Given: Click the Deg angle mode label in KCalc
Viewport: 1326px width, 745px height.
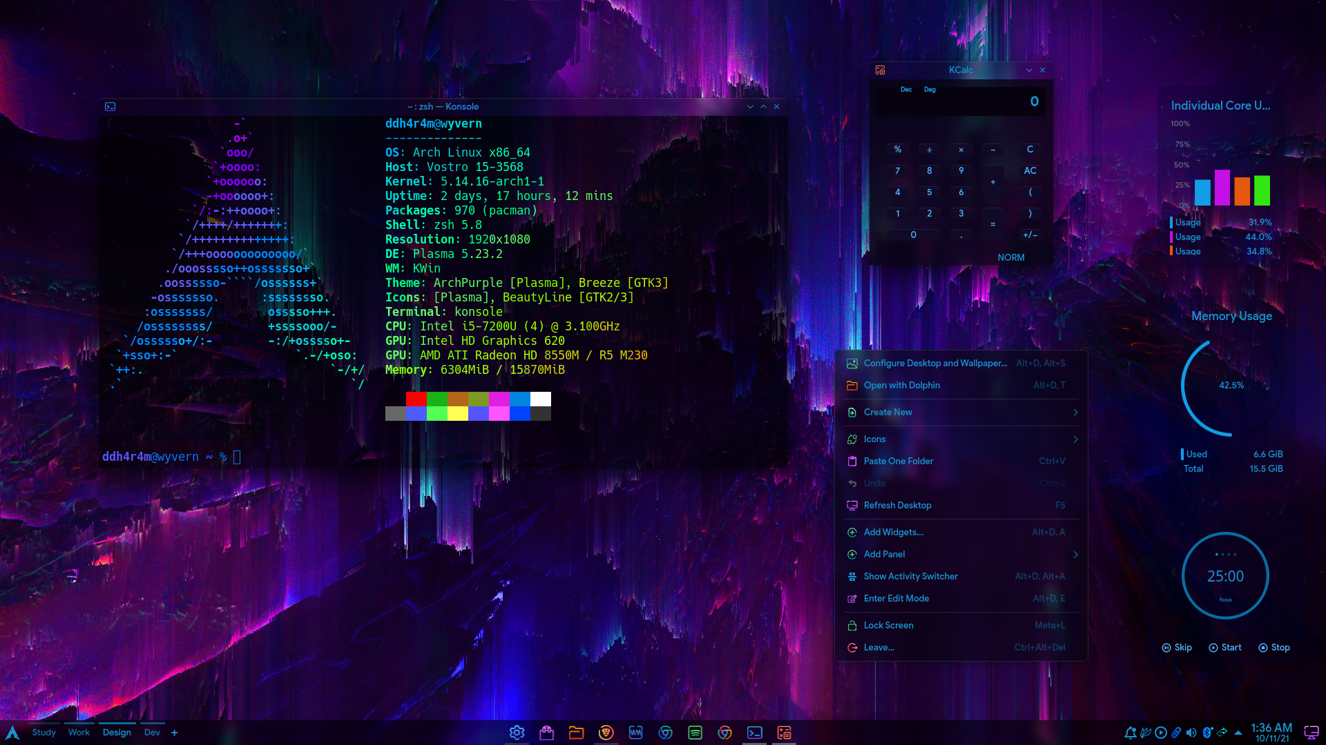Looking at the screenshot, I should click(x=930, y=90).
